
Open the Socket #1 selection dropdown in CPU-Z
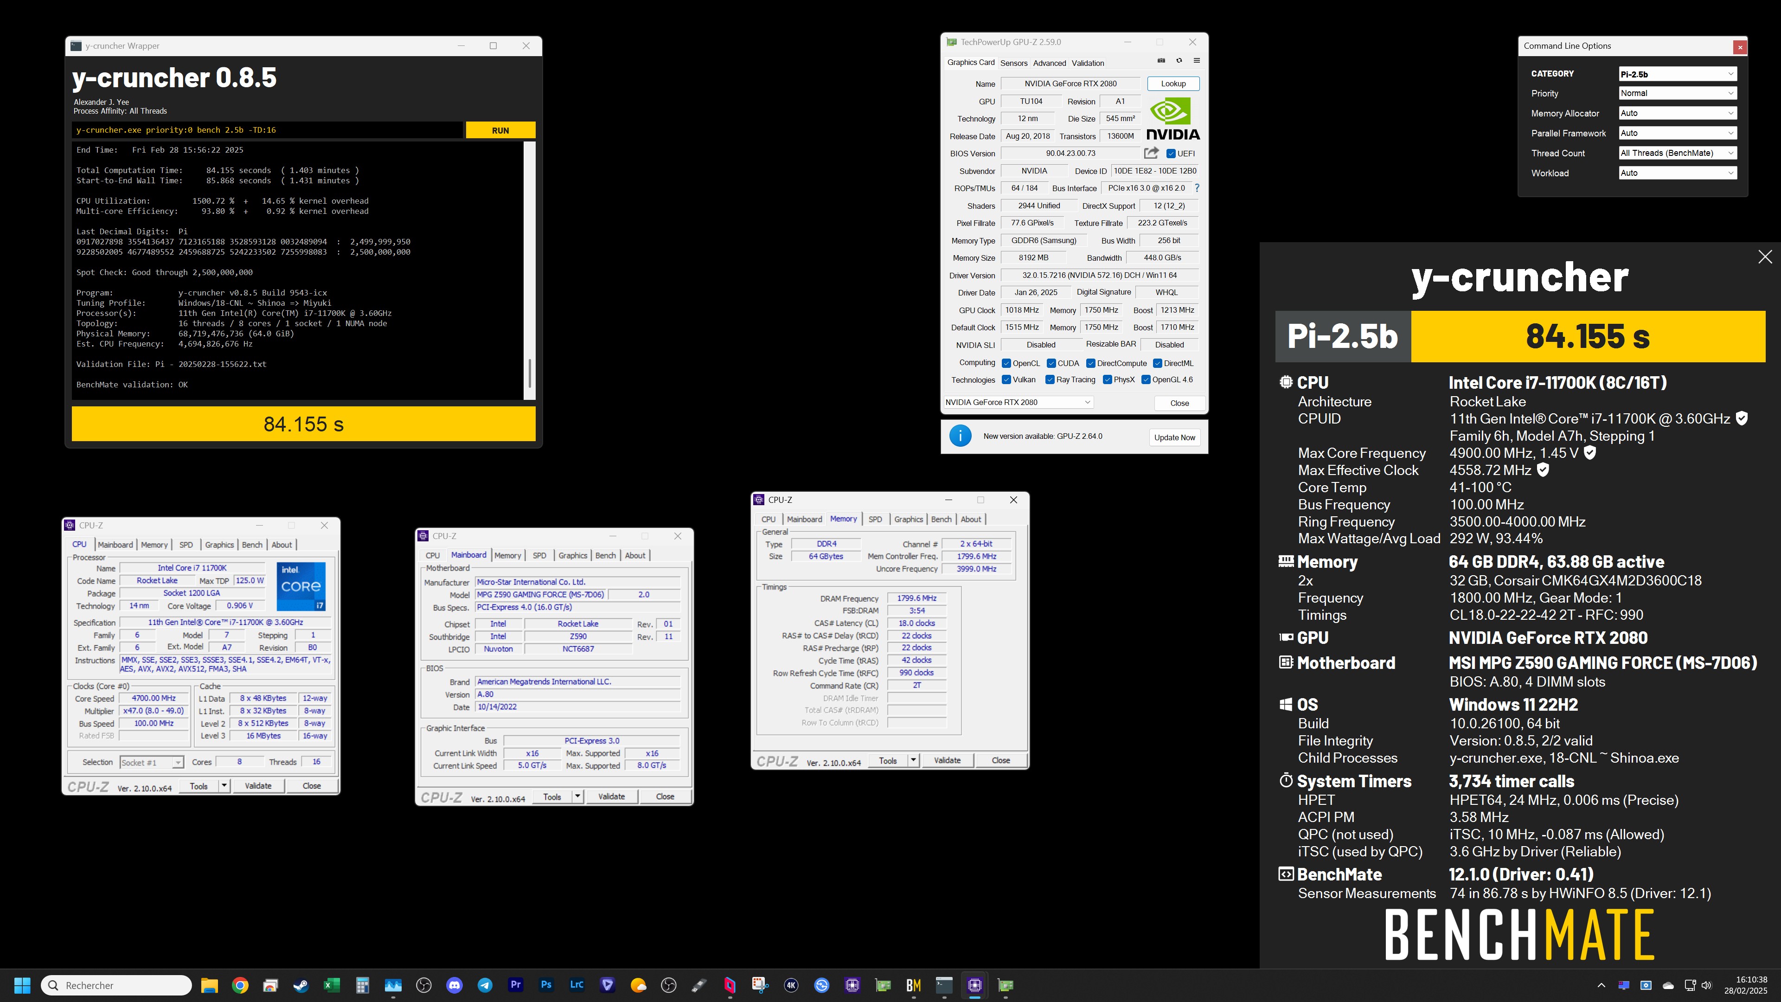pos(151,762)
